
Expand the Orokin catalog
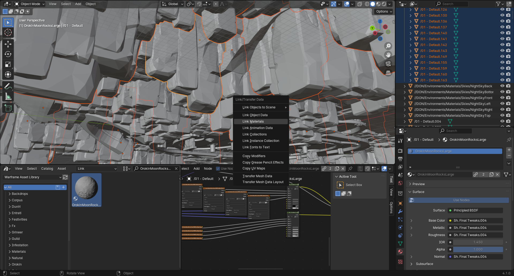coord(10,264)
